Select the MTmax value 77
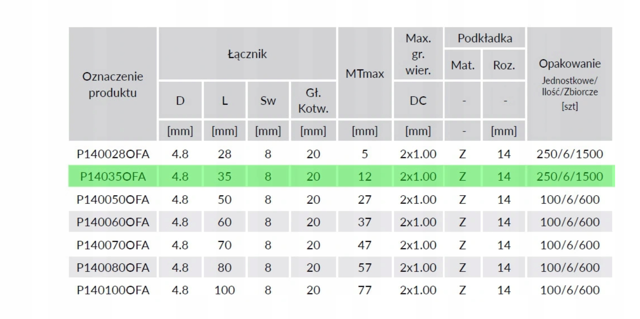This screenshot has width=640, height=319. tap(365, 290)
